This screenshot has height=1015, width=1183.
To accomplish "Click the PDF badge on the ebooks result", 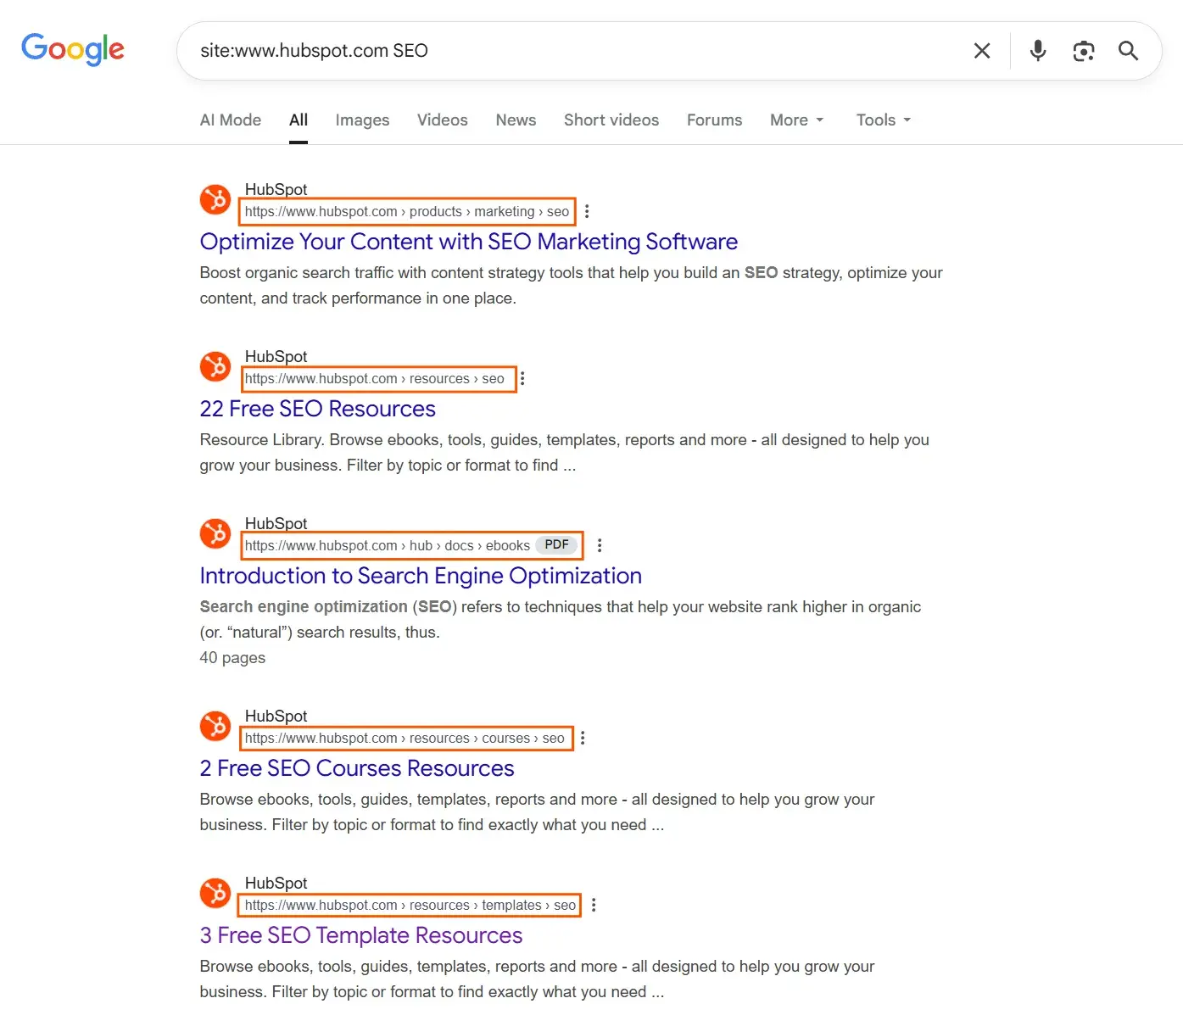I will [556, 544].
